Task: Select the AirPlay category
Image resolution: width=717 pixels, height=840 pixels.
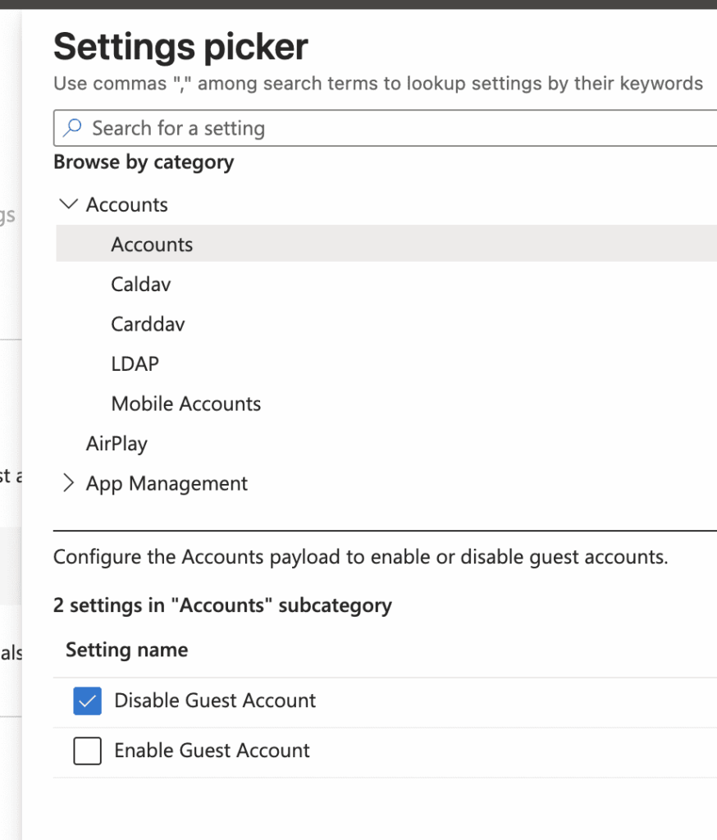Action: tap(116, 444)
